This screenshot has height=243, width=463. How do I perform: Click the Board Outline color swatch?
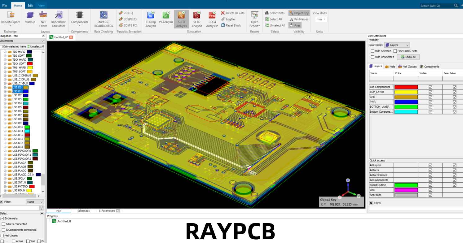coord(406,185)
